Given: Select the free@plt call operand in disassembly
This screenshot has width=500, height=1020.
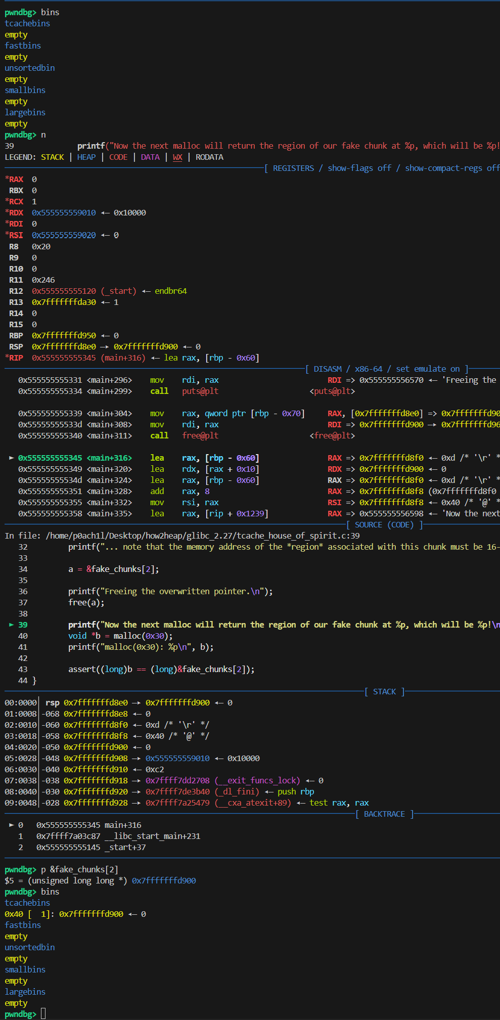Looking at the screenshot, I should click(x=200, y=435).
